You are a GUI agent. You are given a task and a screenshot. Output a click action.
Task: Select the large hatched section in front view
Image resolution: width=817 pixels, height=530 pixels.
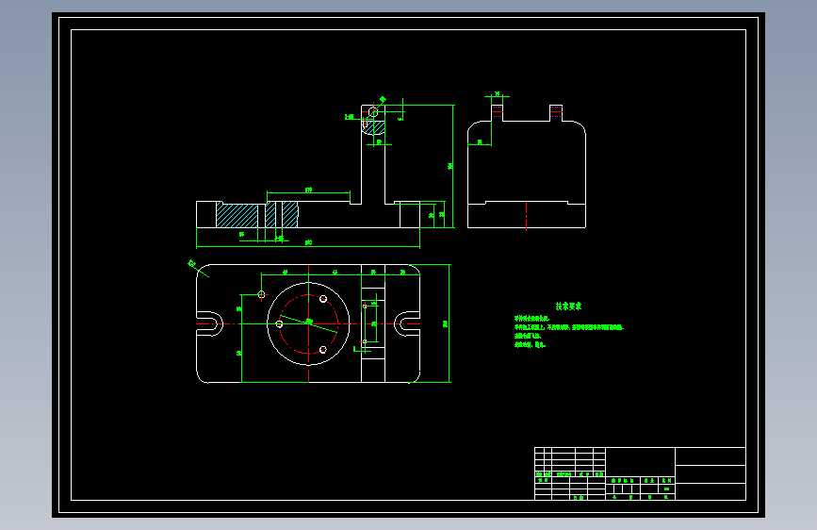tap(237, 215)
